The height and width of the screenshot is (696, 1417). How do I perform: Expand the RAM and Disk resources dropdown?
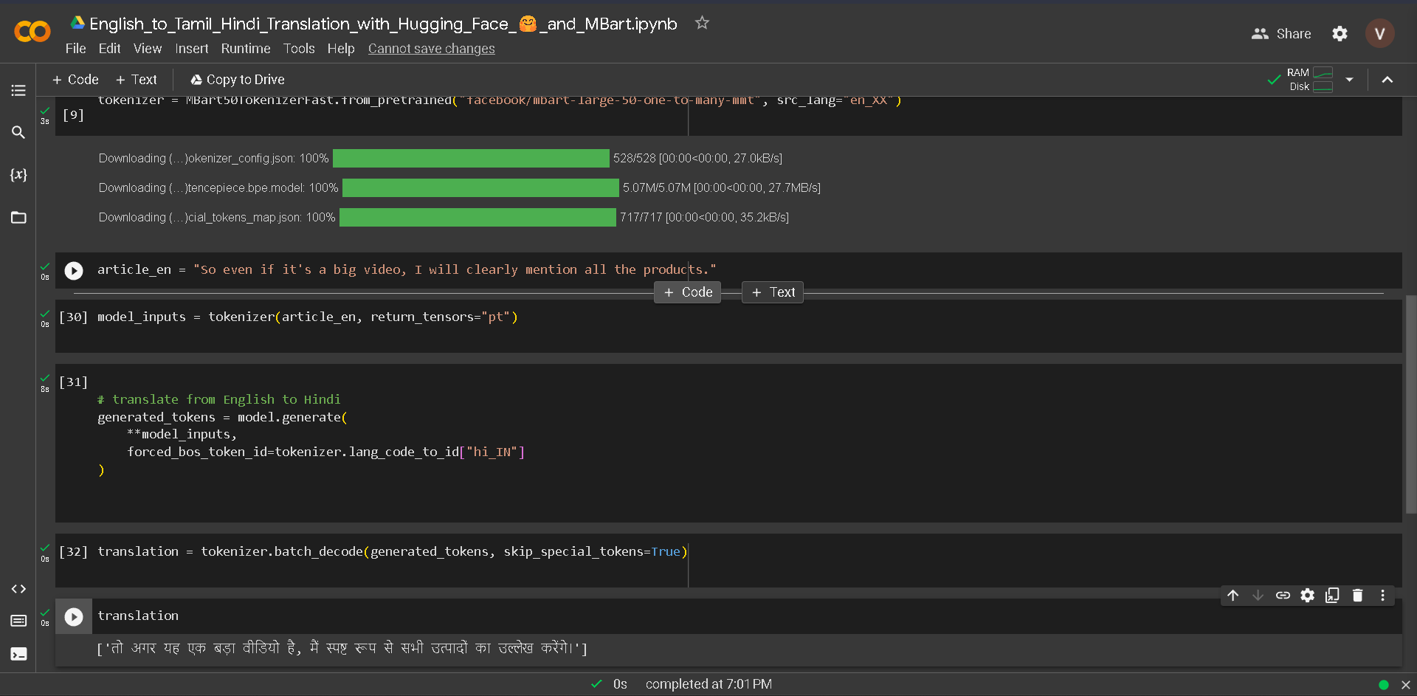click(x=1351, y=80)
